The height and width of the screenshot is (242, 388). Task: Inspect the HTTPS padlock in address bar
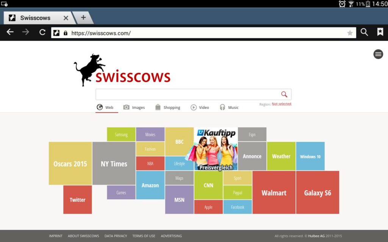[65, 33]
